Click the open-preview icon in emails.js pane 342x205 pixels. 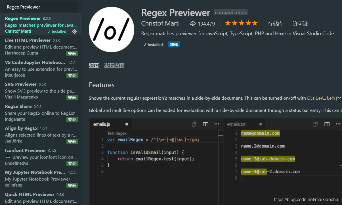[x=194, y=124]
